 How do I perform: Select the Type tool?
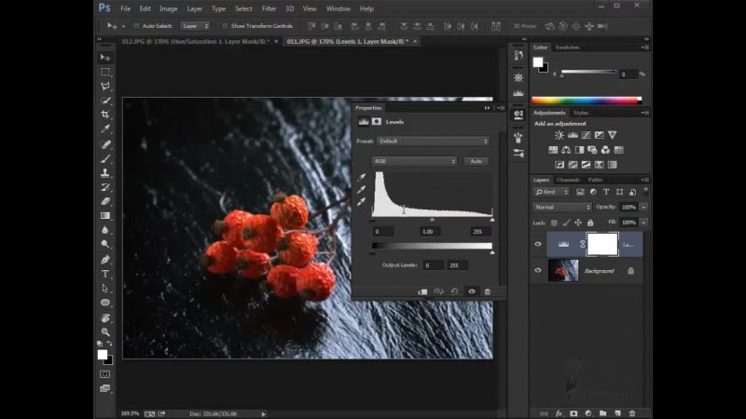(x=105, y=274)
